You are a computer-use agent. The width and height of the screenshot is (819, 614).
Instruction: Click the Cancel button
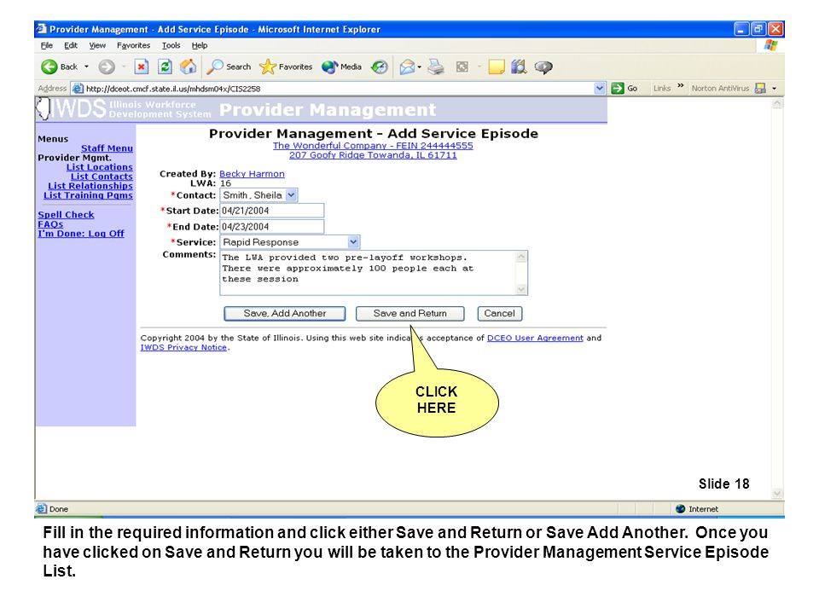499,313
